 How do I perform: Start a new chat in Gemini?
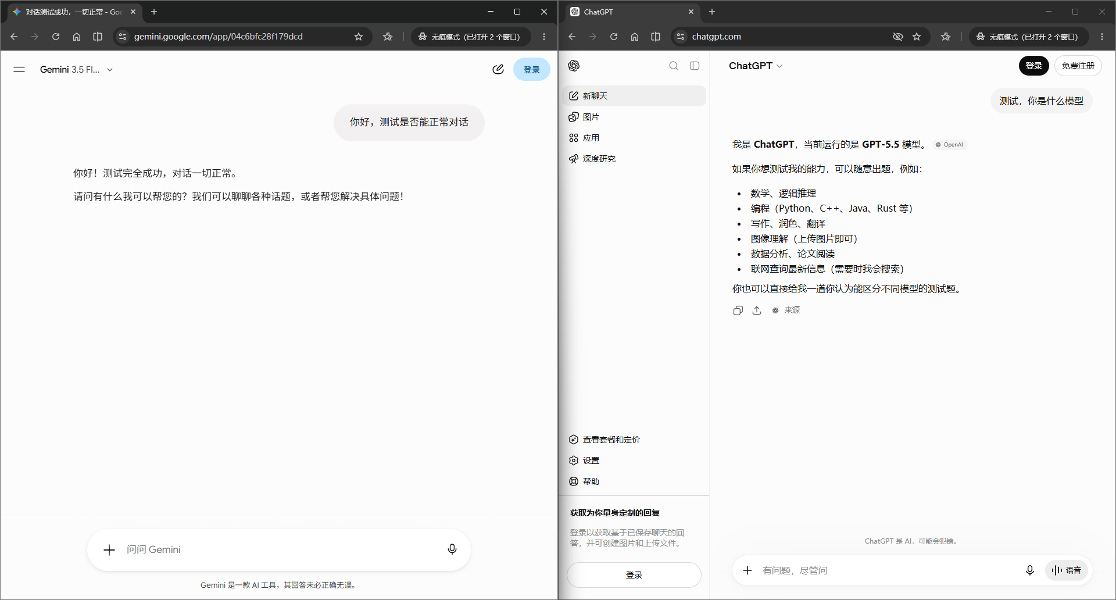click(x=498, y=69)
